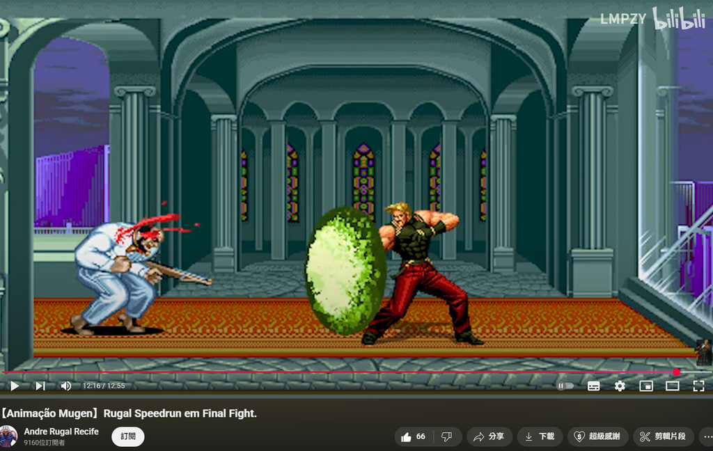Open the Andre Rugal Recife channel link
This screenshot has height=451, width=713.
point(61,432)
